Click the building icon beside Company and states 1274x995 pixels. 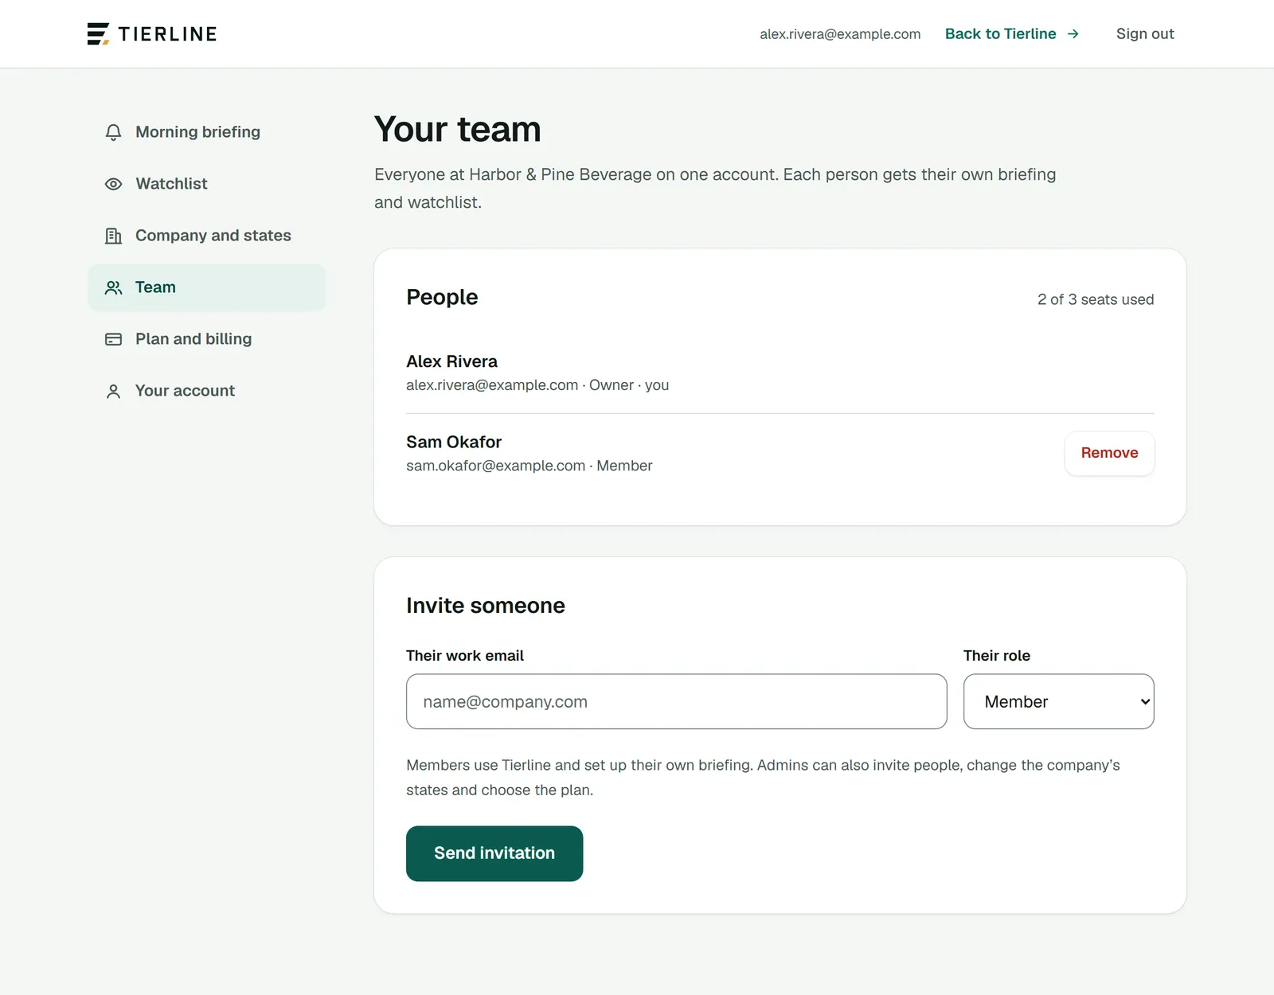(x=114, y=236)
